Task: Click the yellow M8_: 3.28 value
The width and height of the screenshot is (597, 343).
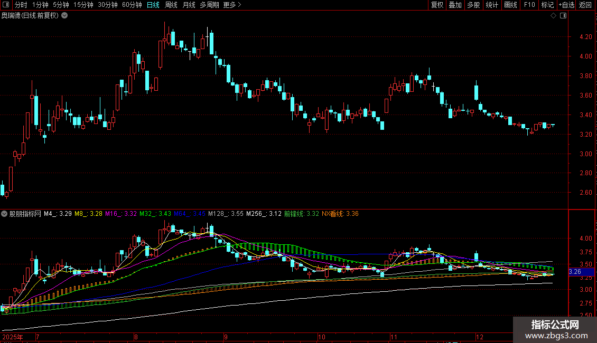Action: coord(88,214)
